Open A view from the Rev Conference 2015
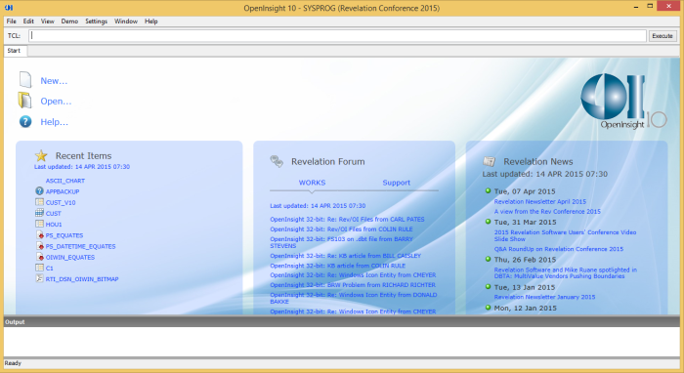 pyautogui.click(x=547, y=211)
